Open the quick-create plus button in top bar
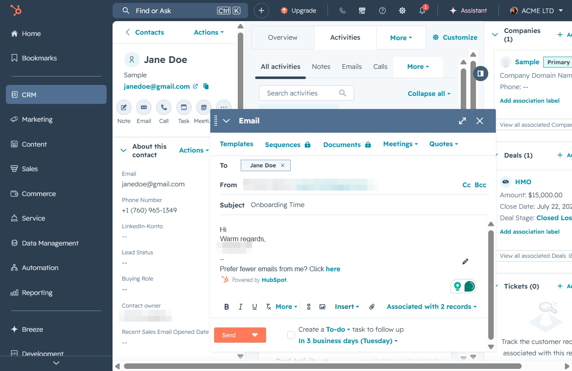 [261, 11]
